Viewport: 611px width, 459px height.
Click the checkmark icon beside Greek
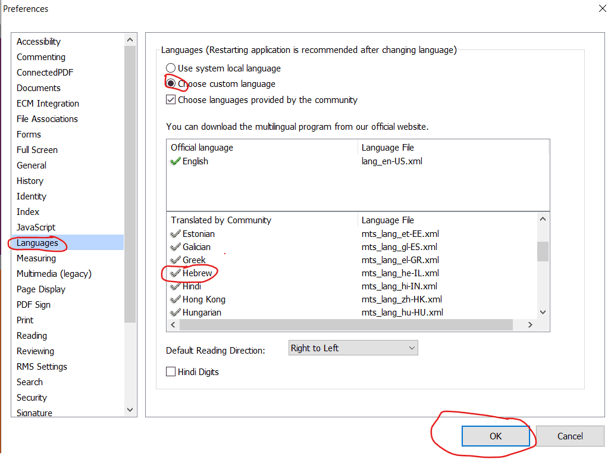176,260
